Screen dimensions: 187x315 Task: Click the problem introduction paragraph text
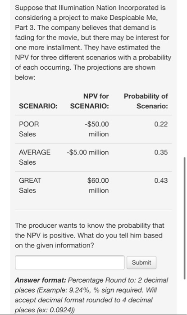click(x=93, y=42)
